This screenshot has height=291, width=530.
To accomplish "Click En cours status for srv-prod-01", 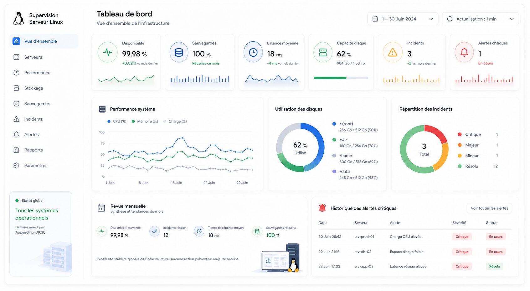I will pos(496,237).
